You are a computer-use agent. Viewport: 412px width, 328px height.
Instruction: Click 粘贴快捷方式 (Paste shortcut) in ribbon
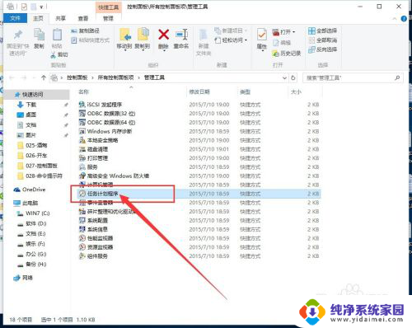click(91, 40)
